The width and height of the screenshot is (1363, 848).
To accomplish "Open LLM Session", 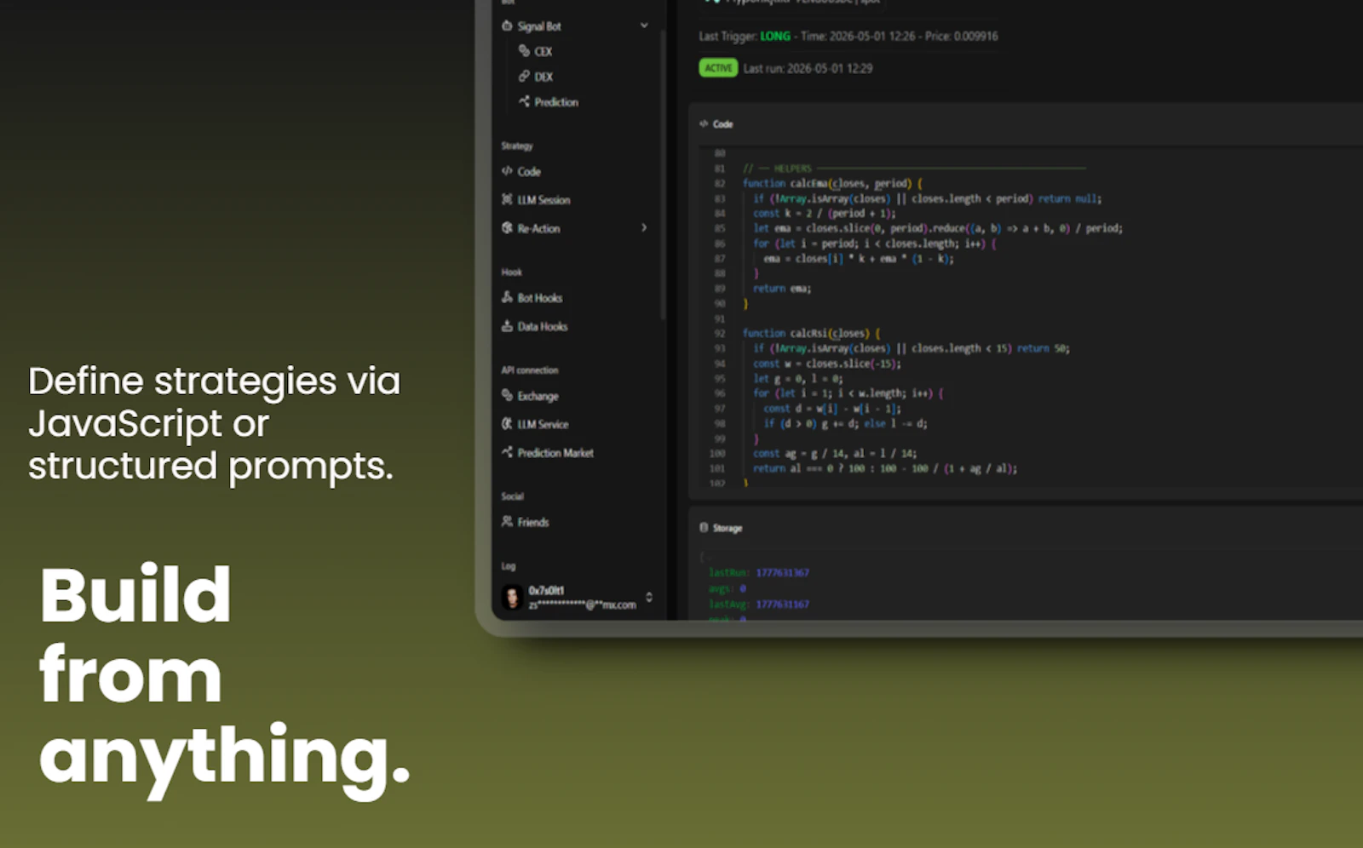I will point(543,201).
